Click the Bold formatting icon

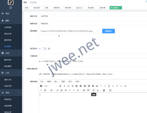click(x=60, y=86)
